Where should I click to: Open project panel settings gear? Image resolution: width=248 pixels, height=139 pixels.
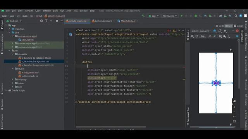[x=57, y=21]
